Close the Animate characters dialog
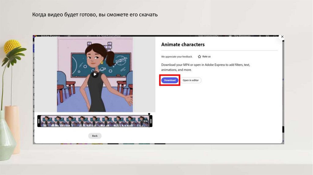313x175 pixels. point(282,37)
